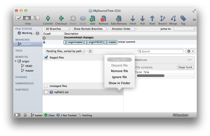This screenshot has width=210, height=136.
Task: Open the Ancestor Order dropdown
Action: coord(123,29)
